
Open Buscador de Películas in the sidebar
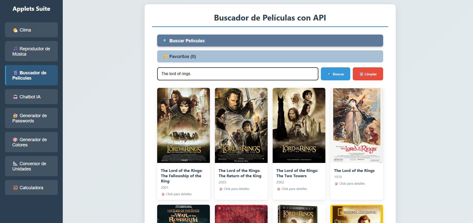[31, 75]
